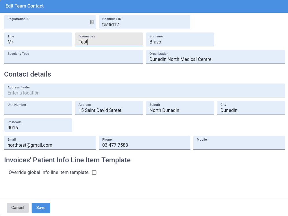Edit the Email address field
Viewport: 288px width, 216px height.
tap(50, 145)
